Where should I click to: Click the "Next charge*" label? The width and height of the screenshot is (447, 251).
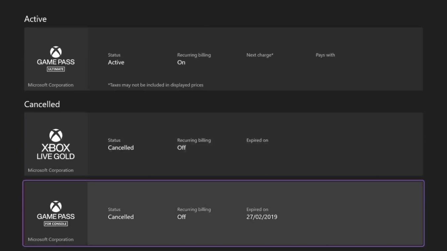[x=260, y=55]
